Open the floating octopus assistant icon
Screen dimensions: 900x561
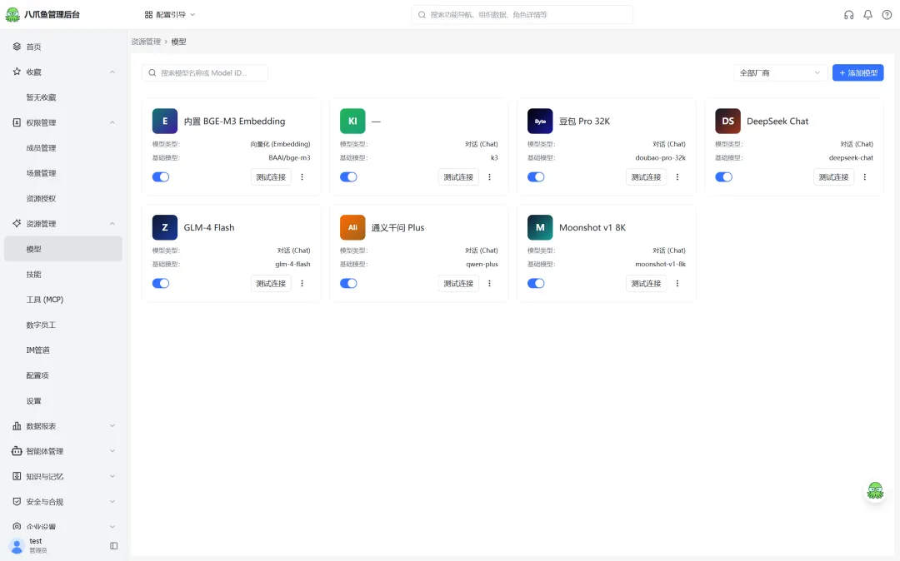click(x=875, y=491)
